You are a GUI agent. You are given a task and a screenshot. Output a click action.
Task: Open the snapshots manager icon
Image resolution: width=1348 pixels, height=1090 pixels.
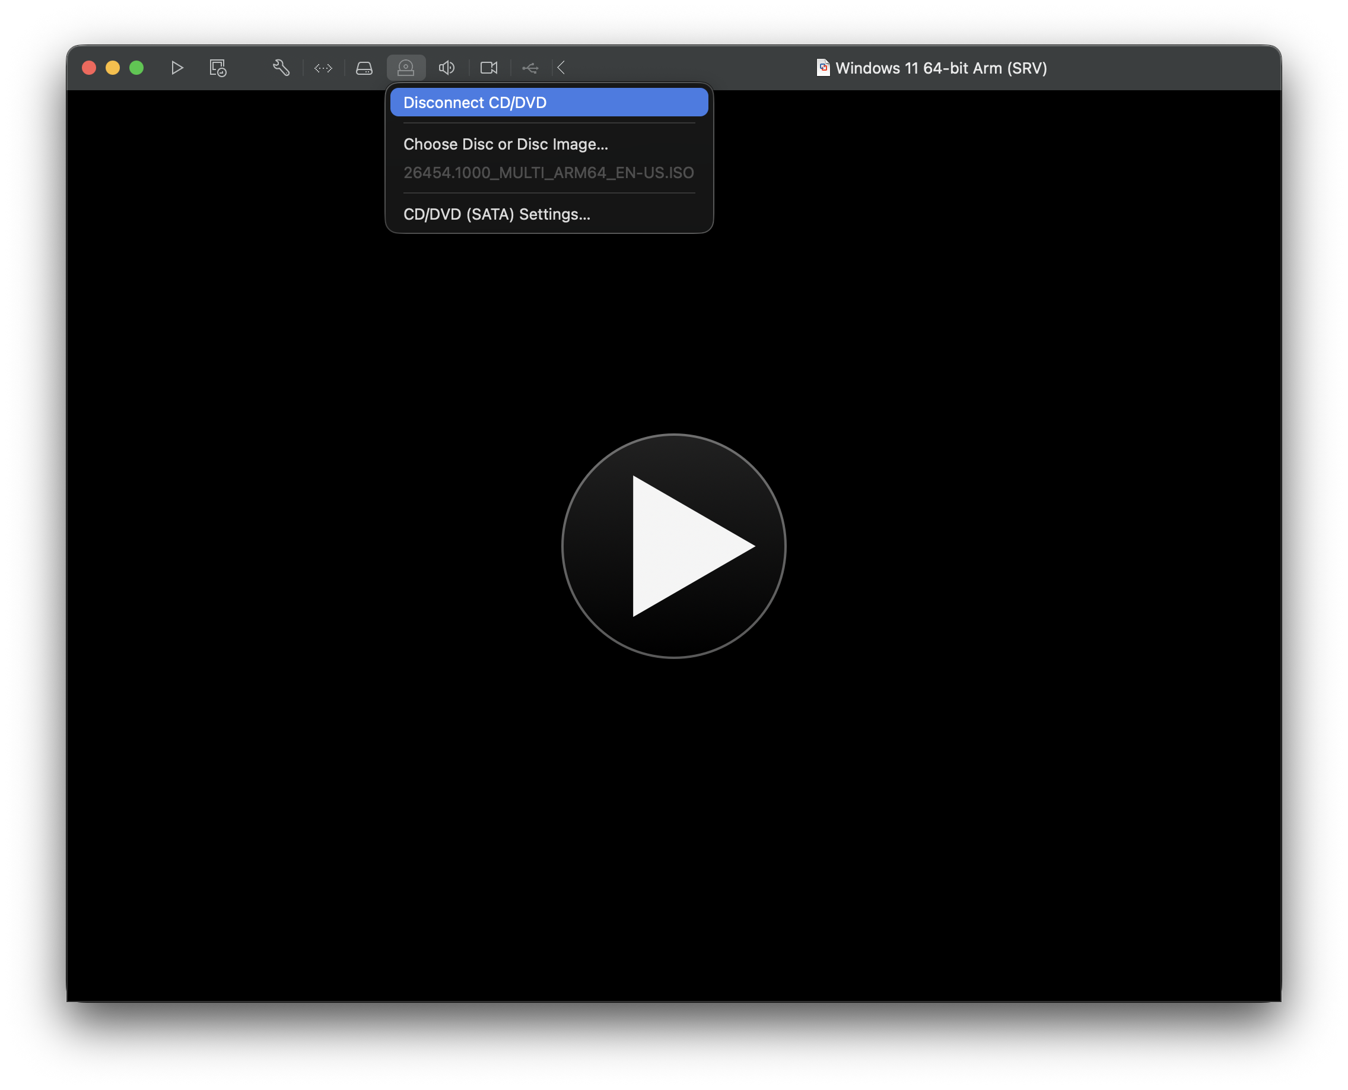point(218,68)
